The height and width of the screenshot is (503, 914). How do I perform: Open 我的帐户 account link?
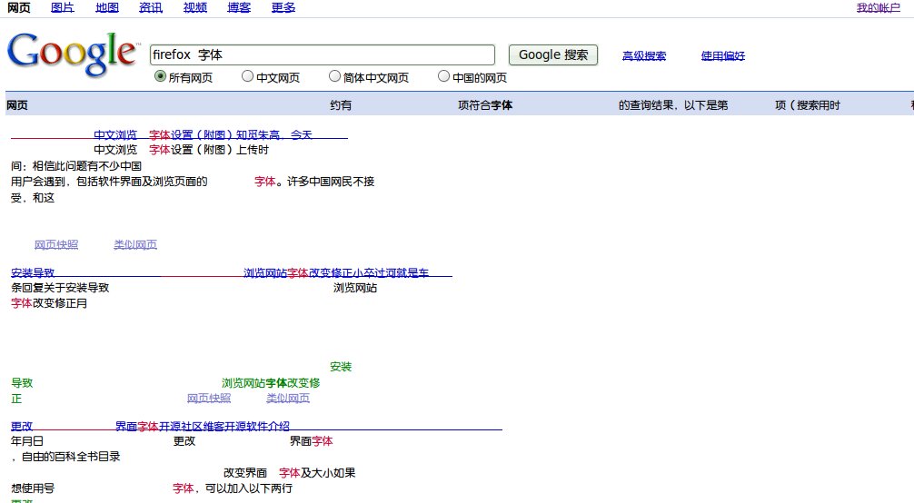879,7
